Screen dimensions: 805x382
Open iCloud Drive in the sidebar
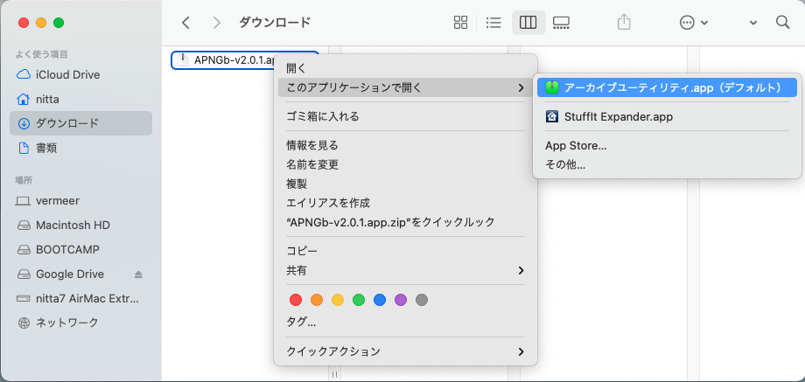(x=69, y=74)
